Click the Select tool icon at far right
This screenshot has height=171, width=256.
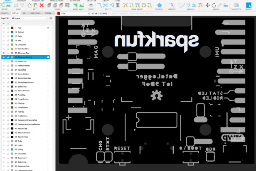coord(248,5)
